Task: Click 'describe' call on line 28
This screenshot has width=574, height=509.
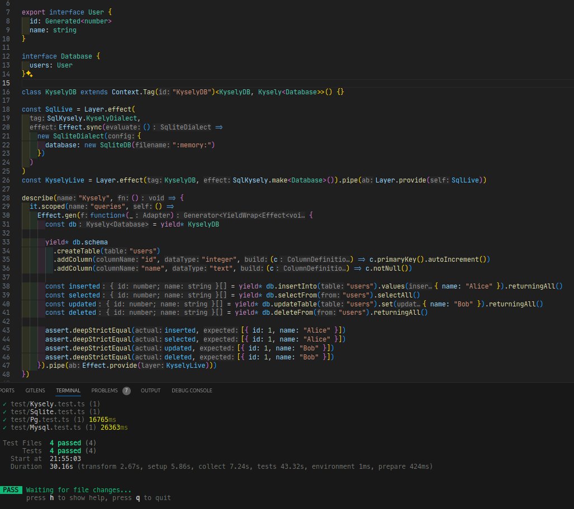Action: point(37,198)
